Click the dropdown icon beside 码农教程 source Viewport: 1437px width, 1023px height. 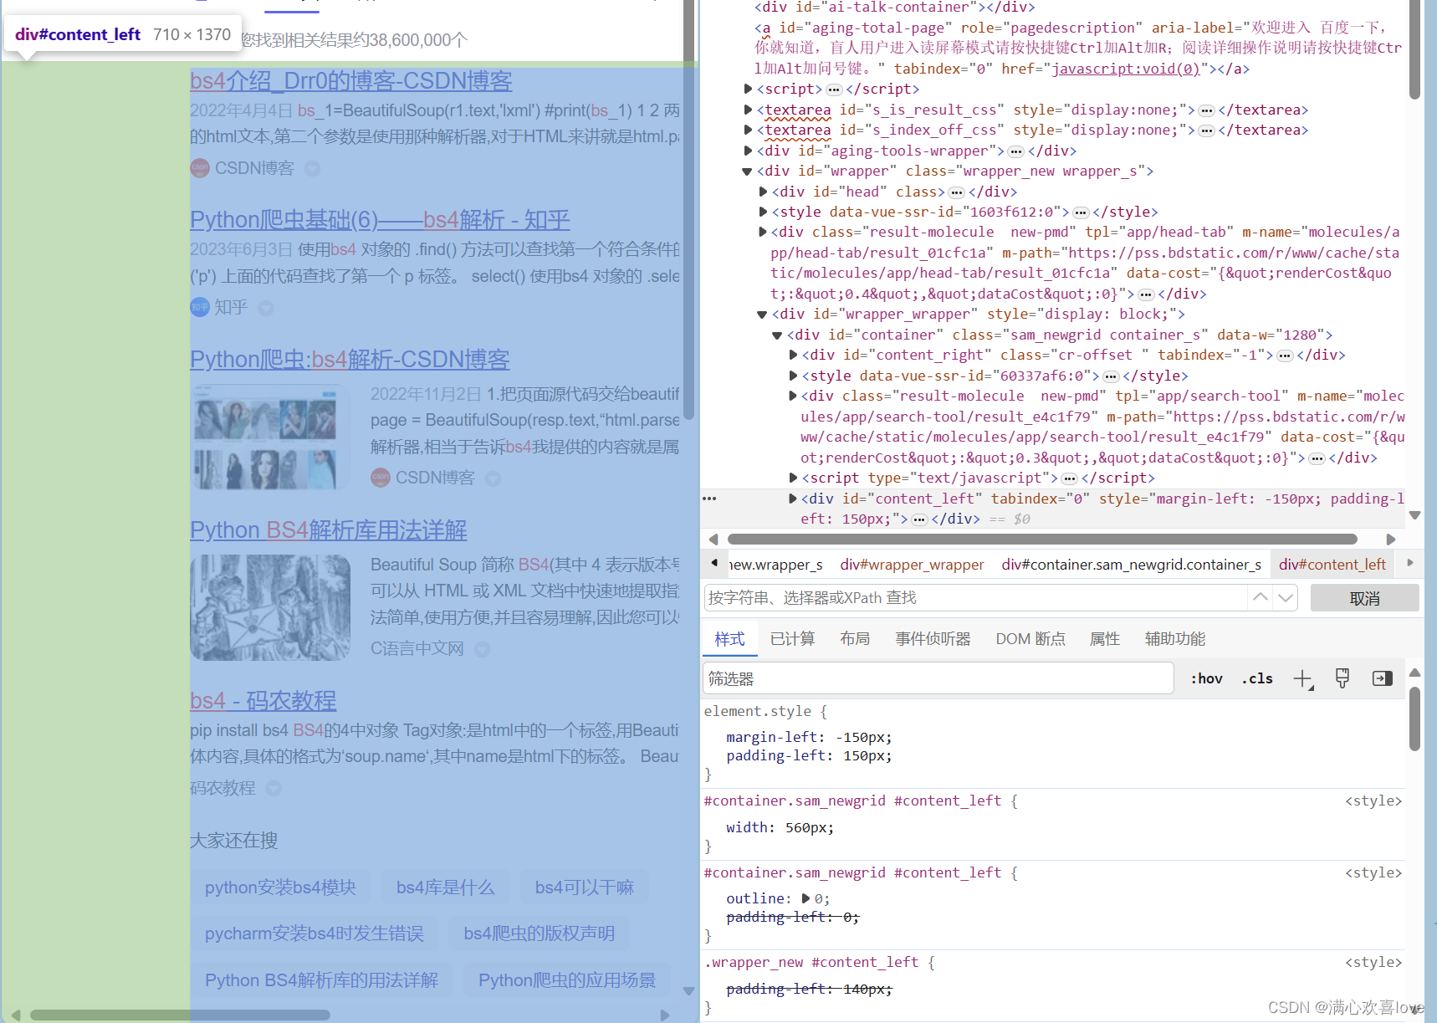click(274, 789)
